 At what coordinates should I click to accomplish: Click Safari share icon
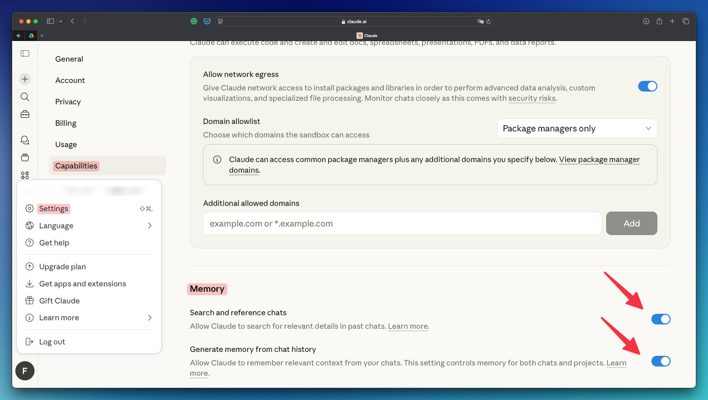(x=659, y=21)
